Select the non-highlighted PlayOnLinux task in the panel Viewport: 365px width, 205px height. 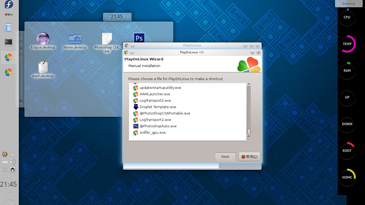(9, 72)
